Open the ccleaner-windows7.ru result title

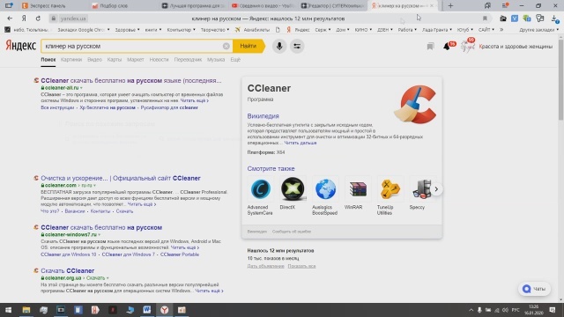[x=101, y=227]
